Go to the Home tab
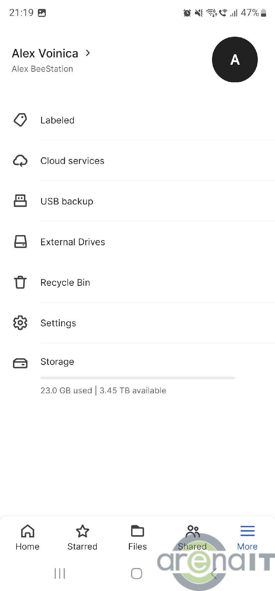This screenshot has width=275, height=591. pyautogui.click(x=28, y=537)
